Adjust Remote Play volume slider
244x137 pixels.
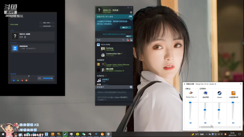click(48, 78)
